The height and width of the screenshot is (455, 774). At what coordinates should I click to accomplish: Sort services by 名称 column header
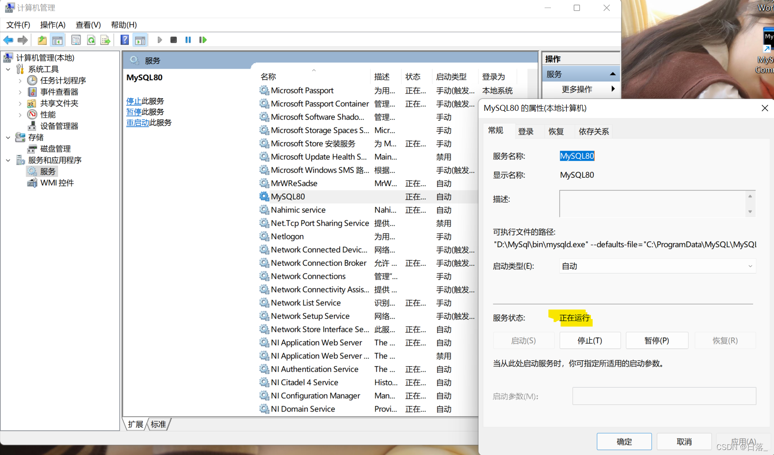tap(314, 77)
